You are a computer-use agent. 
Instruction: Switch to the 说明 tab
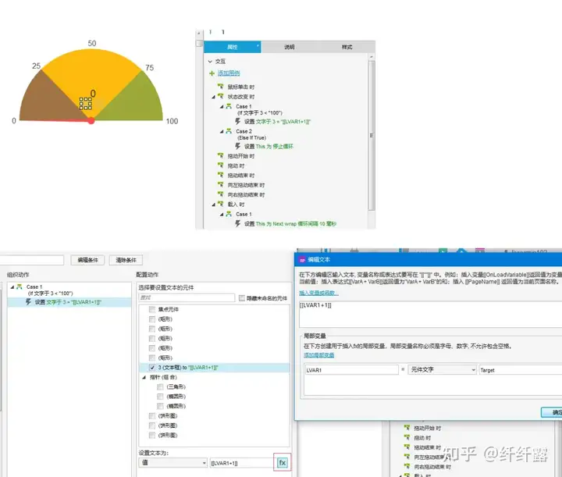coord(290,47)
